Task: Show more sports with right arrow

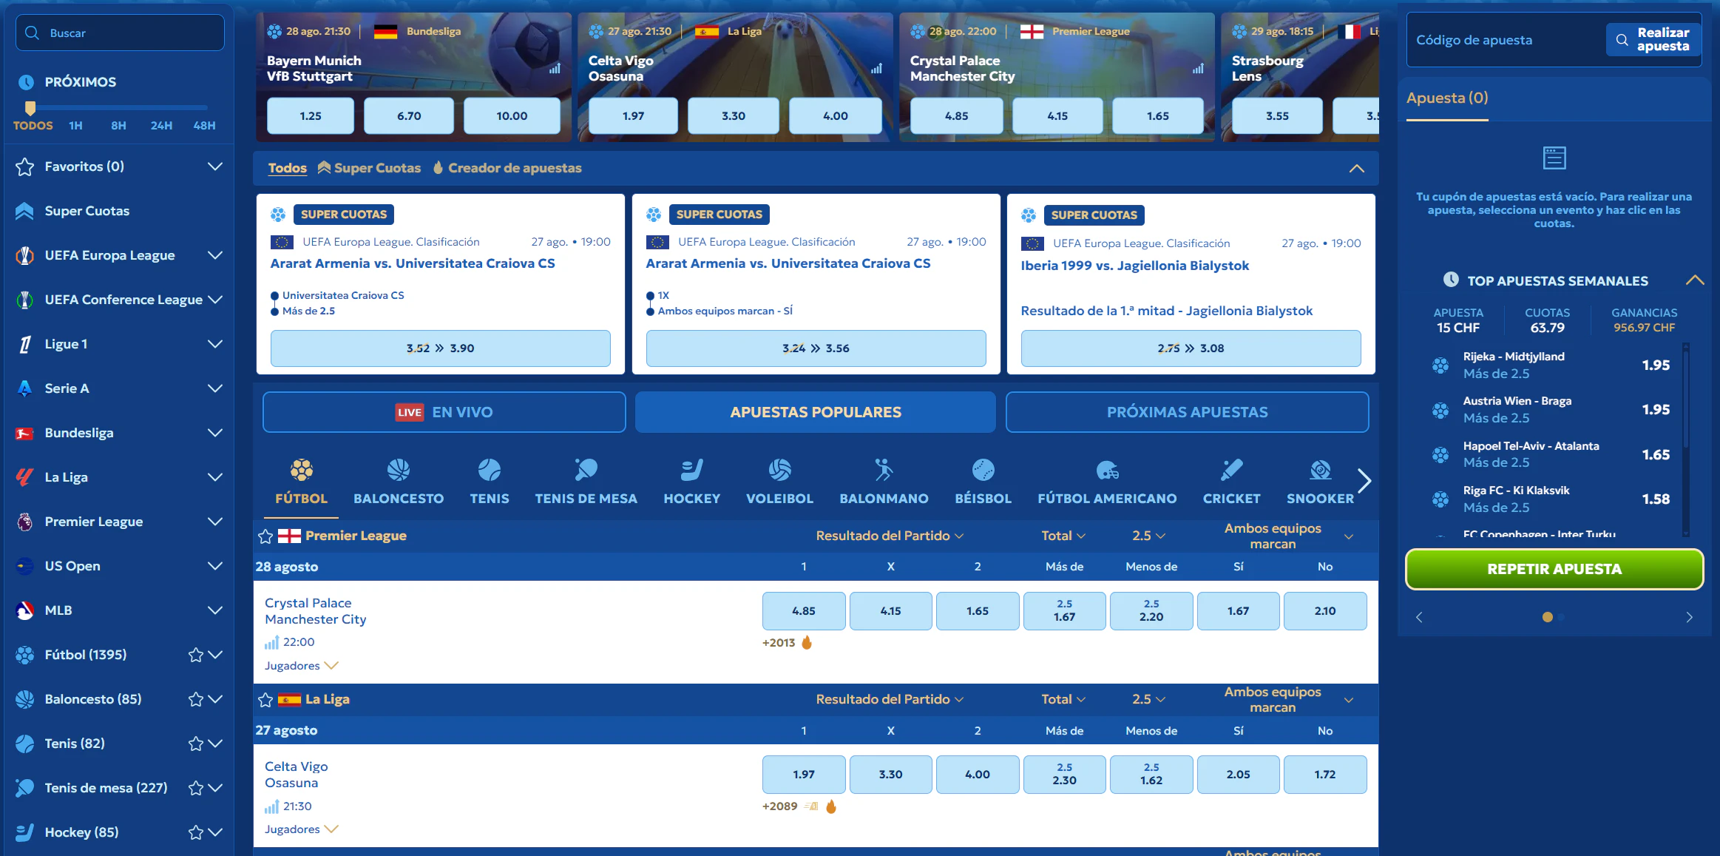Action: tap(1364, 481)
